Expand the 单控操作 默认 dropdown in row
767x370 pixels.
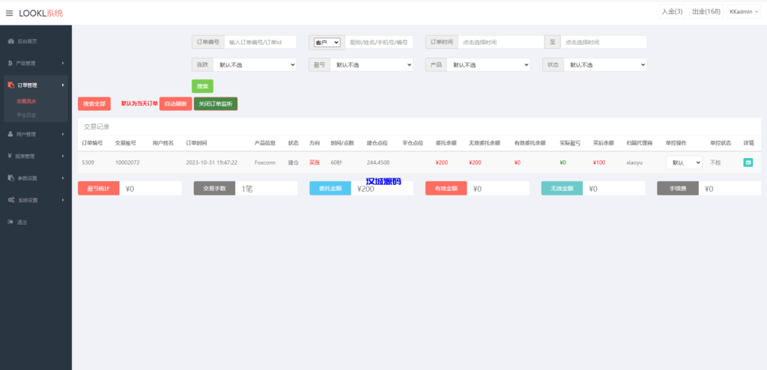click(683, 162)
